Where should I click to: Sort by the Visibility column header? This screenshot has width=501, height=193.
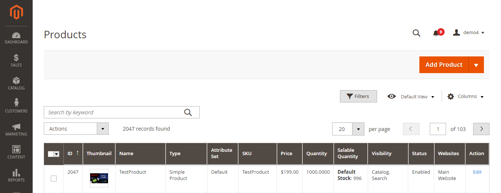click(x=388, y=154)
